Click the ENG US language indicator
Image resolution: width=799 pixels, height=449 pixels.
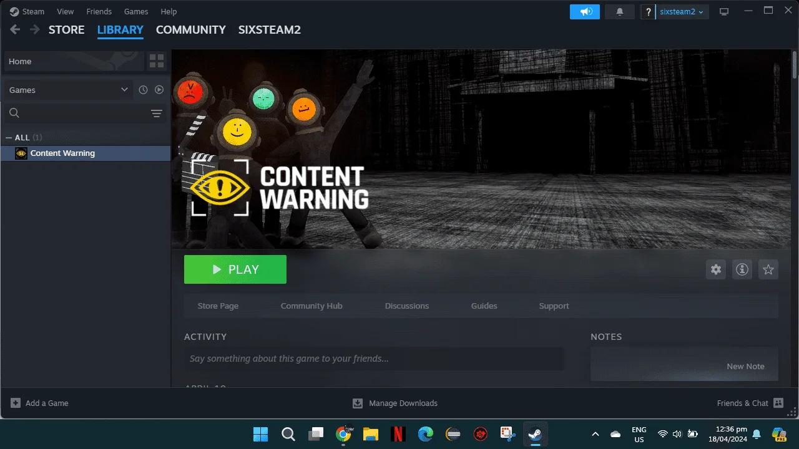click(639, 434)
